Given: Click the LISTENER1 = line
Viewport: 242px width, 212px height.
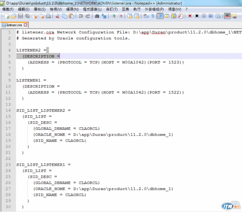Looking at the screenshot, I should pos(31,80).
